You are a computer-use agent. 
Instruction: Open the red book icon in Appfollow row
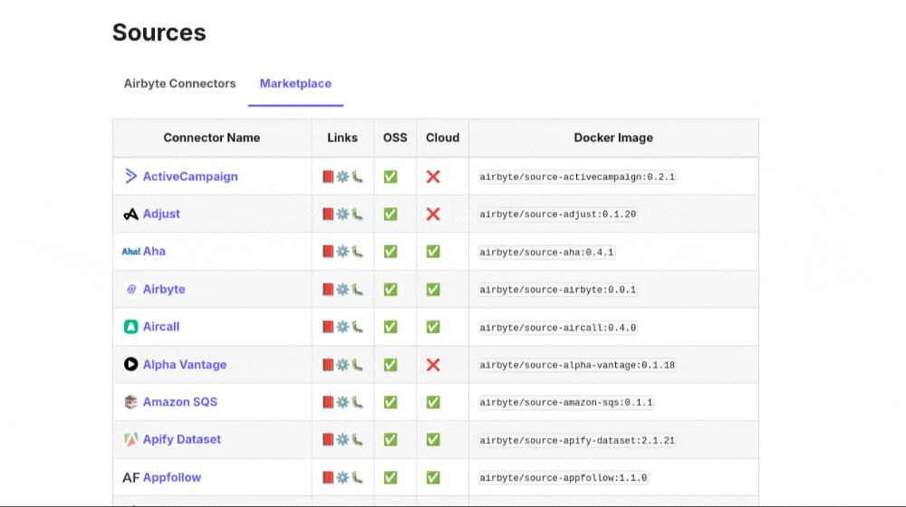click(x=328, y=477)
